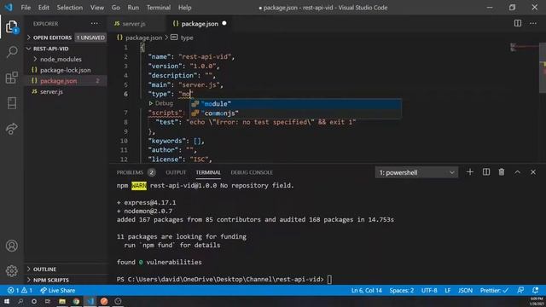The width and height of the screenshot is (546, 307).
Task: Open the Remote Explorer activity icon
Action: tap(11, 103)
